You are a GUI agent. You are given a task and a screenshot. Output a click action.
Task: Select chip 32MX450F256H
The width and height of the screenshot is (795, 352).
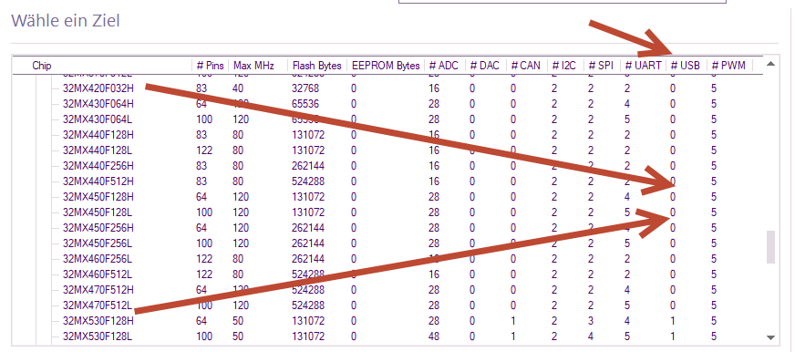coord(98,228)
